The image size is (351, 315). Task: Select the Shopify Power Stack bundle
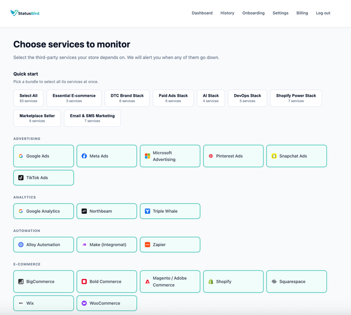click(296, 98)
